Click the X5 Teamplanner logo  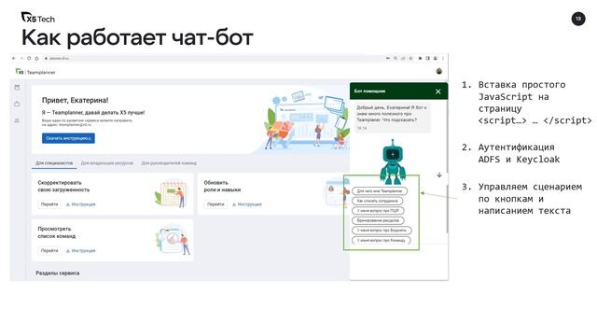click(x=35, y=72)
